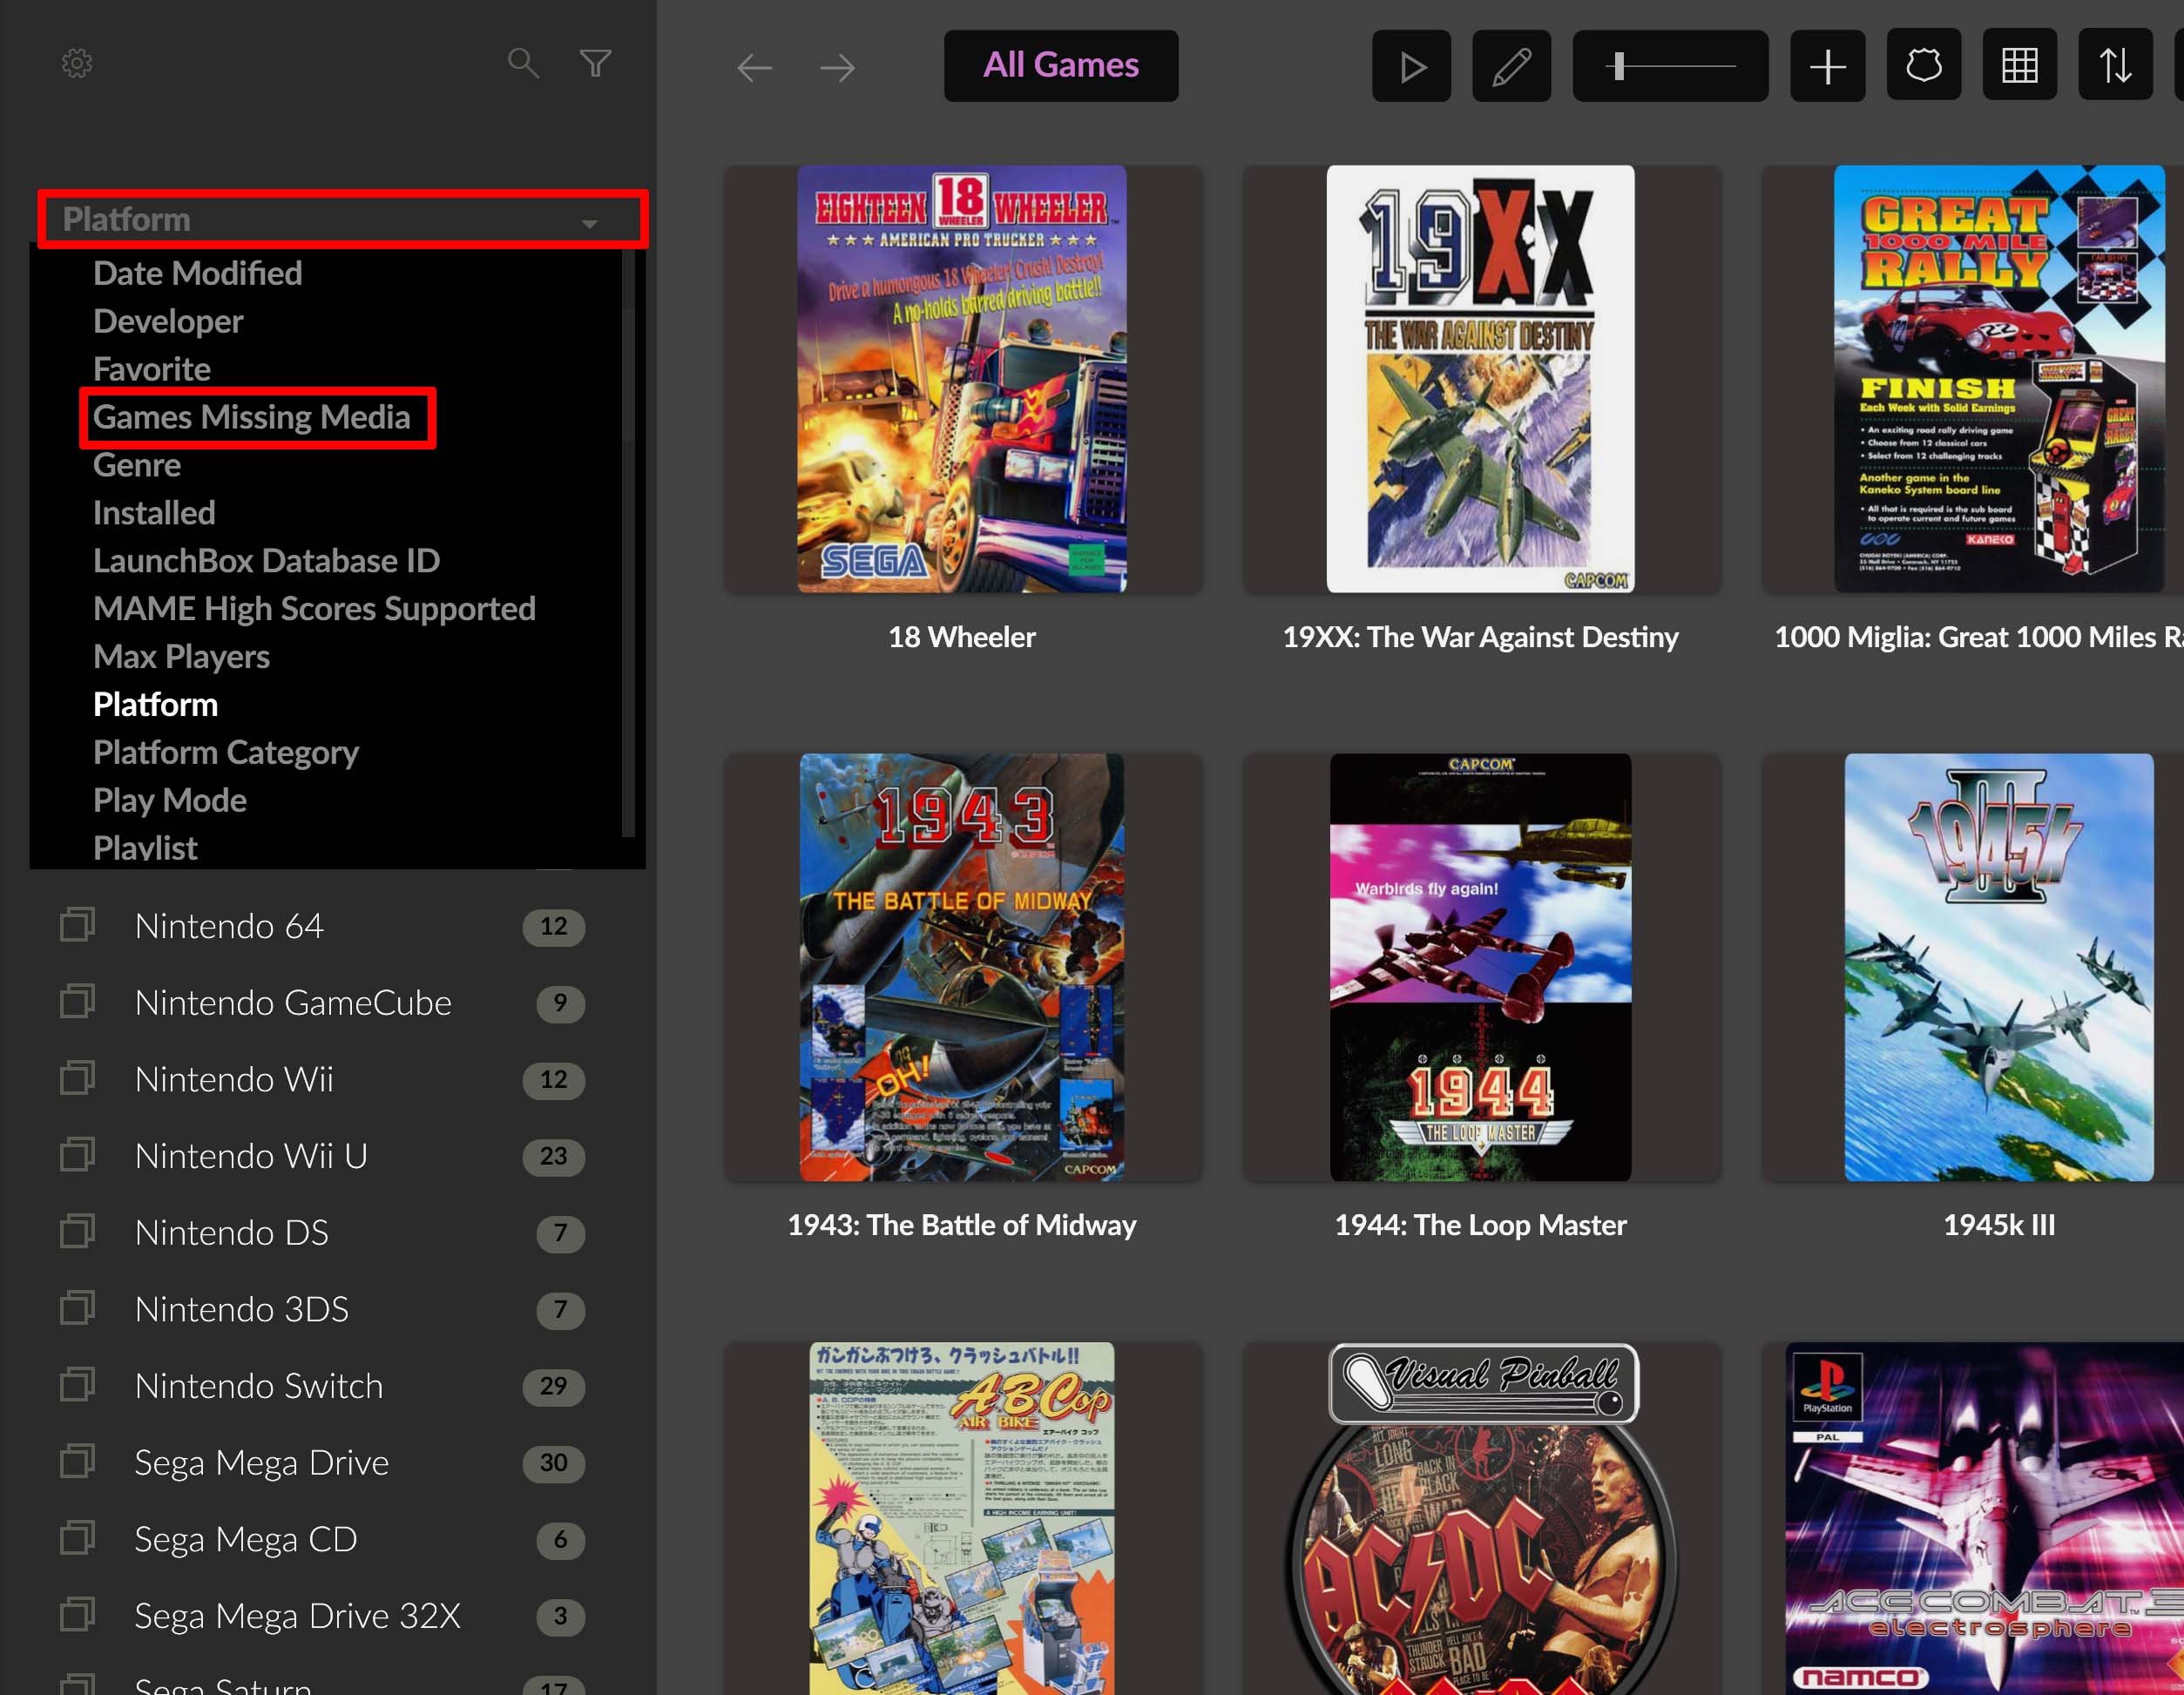Viewport: 2184px width, 1695px height.
Task: Select MAME High Scores Supported
Action: tap(314, 609)
